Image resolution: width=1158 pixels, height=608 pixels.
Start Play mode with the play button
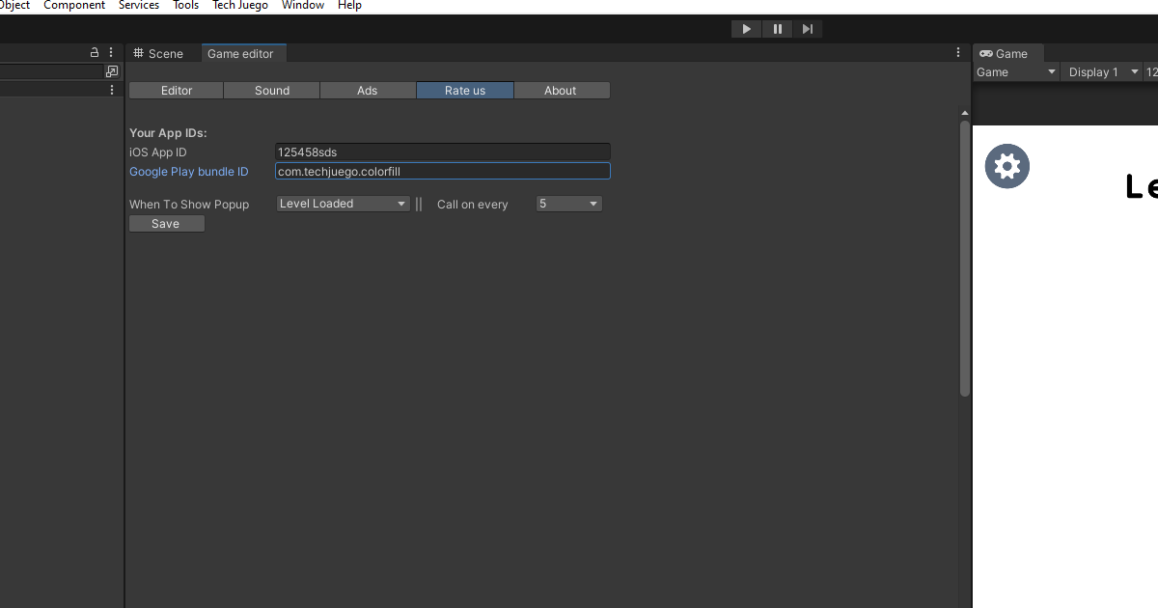point(746,29)
